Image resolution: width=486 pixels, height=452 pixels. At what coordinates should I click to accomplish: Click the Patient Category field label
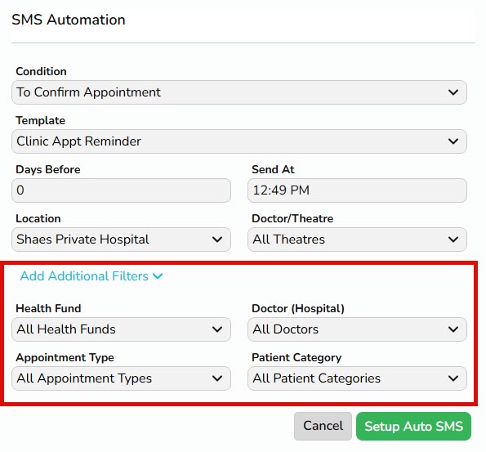click(x=297, y=357)
